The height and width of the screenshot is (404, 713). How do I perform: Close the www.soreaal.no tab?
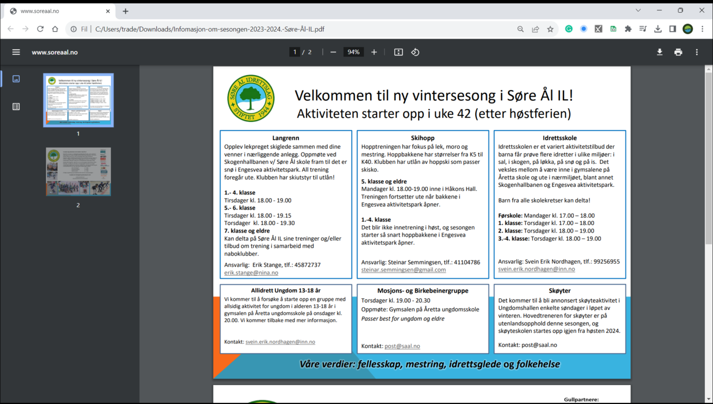click(107, 11)
